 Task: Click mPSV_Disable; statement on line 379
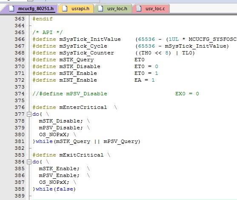click(61, 128)
